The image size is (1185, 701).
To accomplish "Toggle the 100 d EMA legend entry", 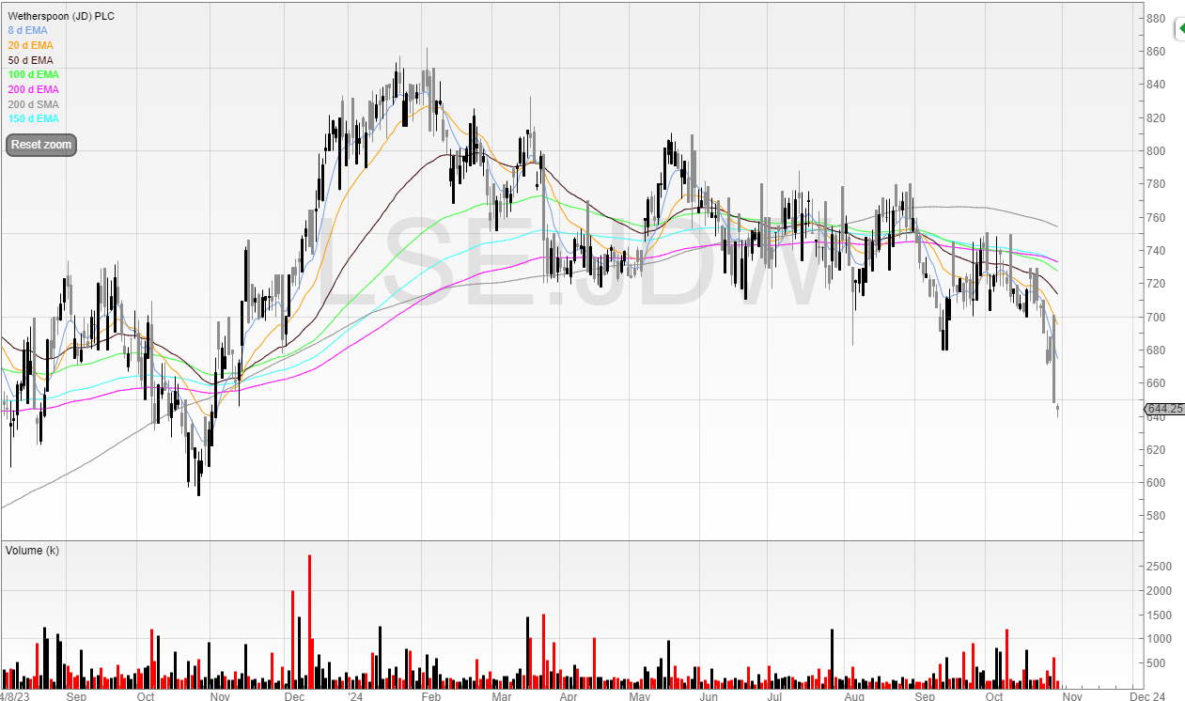I will click(x=34, y=74).
